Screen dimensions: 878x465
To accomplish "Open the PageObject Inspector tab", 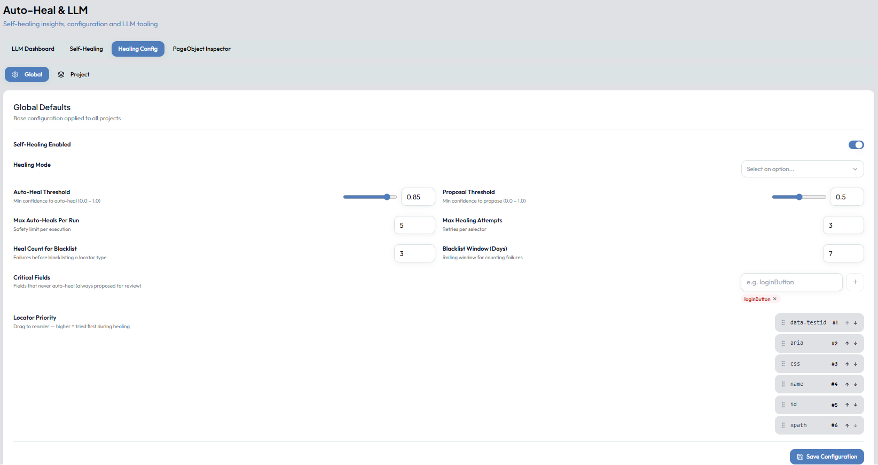I will click(x=202, y=49).
